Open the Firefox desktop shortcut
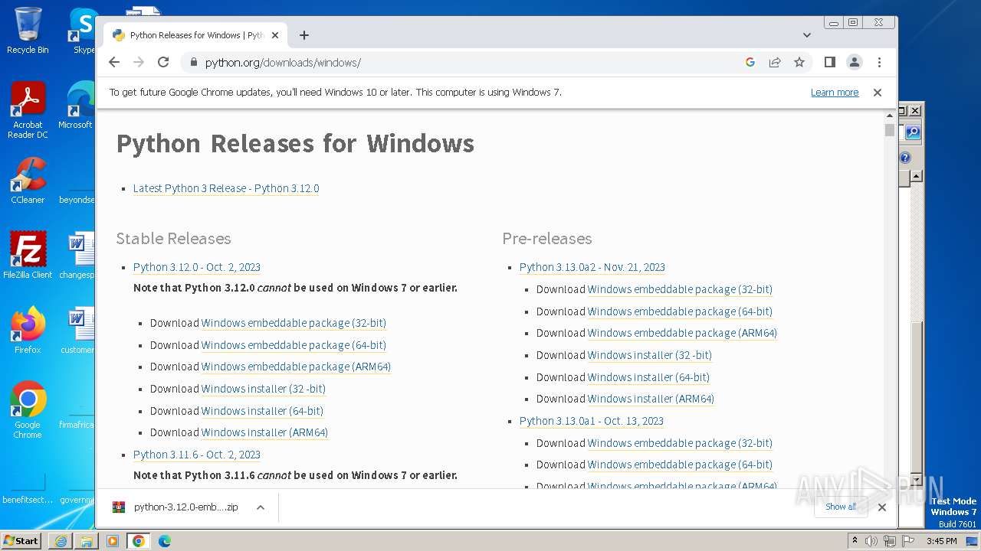 tap(28, 331)
